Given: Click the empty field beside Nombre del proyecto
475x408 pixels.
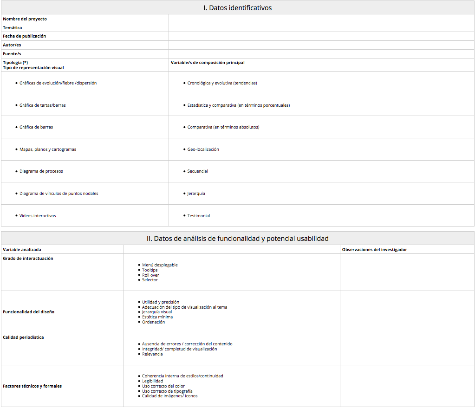Looking at the screenshot, I should coord(321,19).
